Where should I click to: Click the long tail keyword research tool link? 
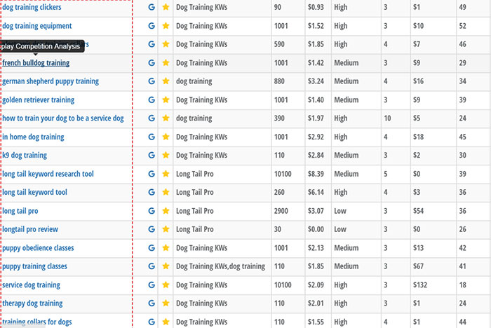coord(48,174)
